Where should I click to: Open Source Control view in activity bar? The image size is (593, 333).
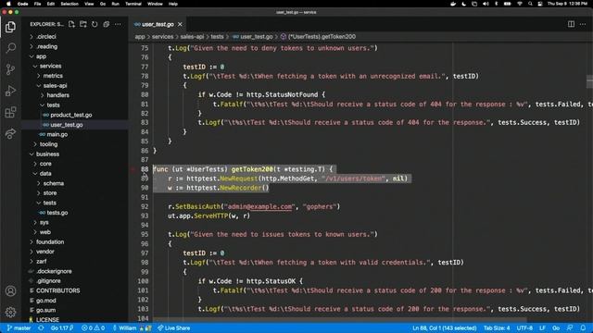pos(10,69)
